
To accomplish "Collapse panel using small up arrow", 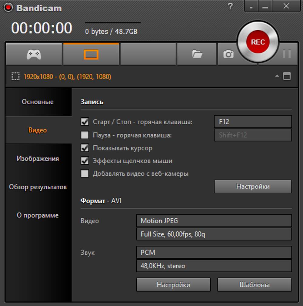I will 277,76.
